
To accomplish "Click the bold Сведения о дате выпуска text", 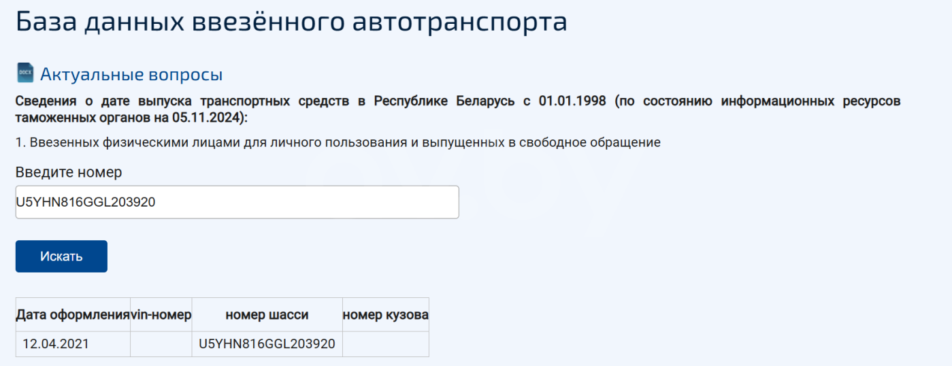I will click(105, 101).
